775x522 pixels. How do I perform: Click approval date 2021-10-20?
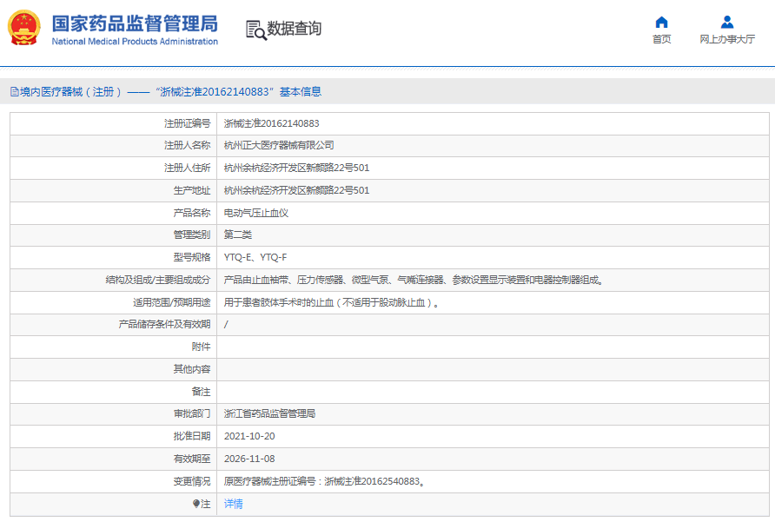[249, 436]
